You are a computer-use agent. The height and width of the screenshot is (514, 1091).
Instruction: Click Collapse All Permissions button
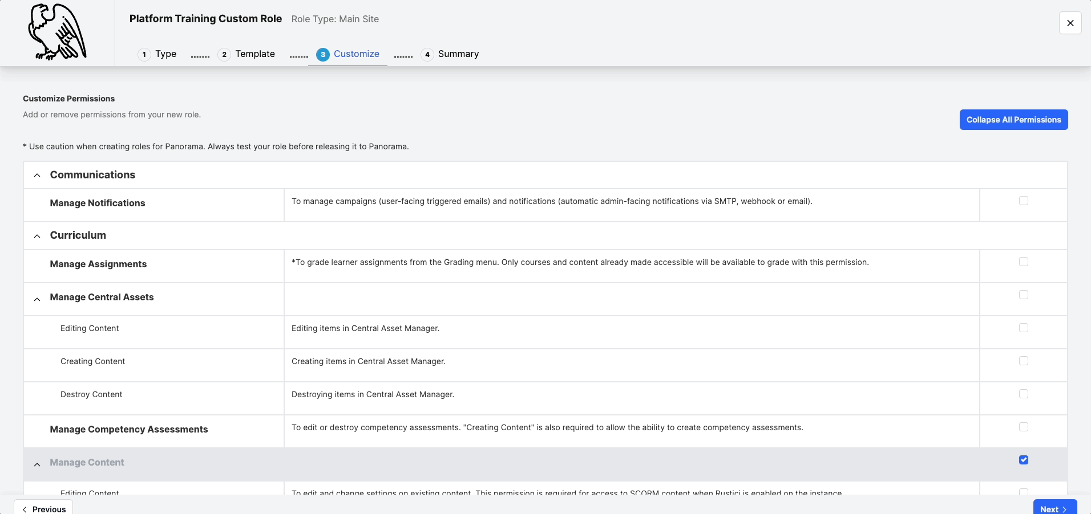click(x=1013, y=120)
